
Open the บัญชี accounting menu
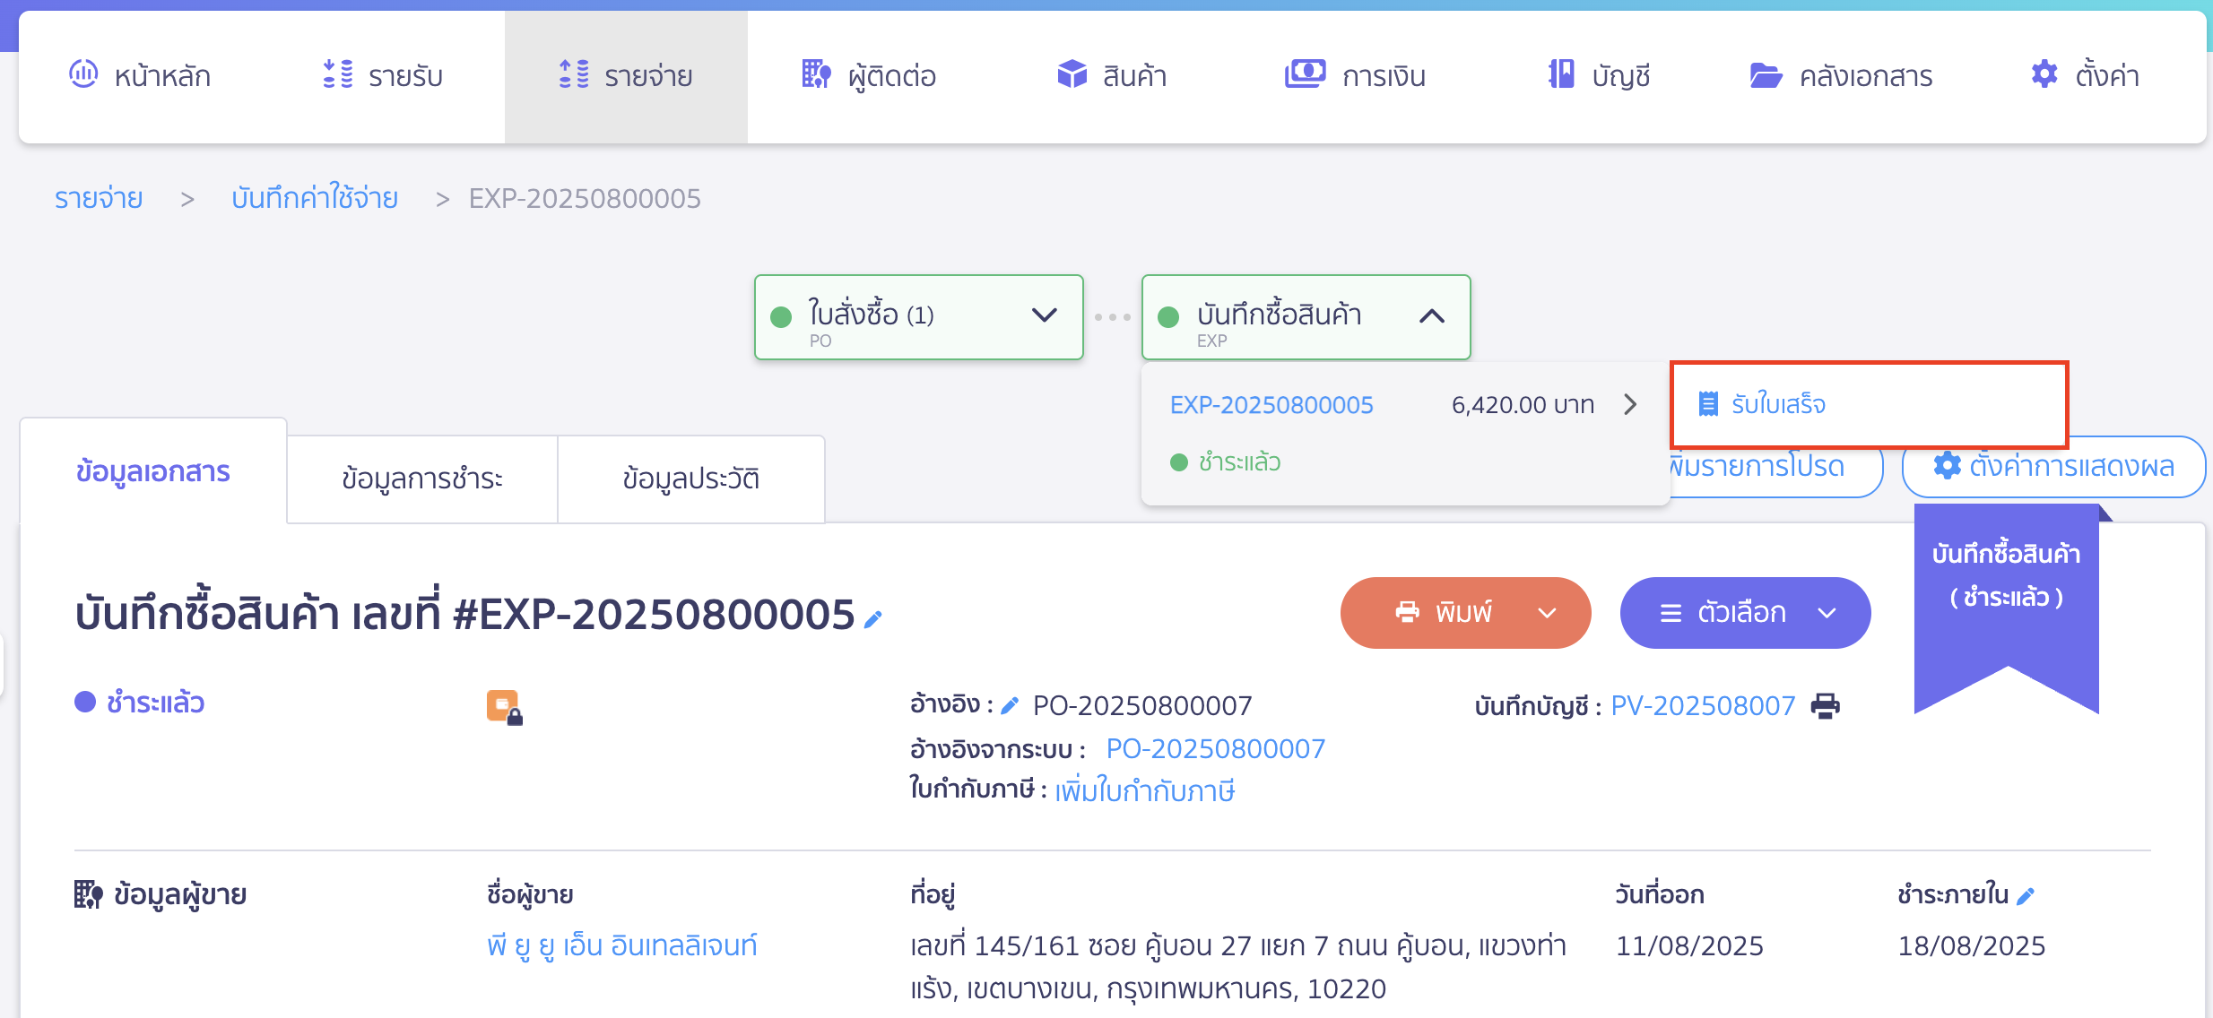tap(1599, 76)
